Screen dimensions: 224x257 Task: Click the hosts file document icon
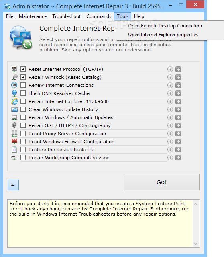click(x=14, y=150)
